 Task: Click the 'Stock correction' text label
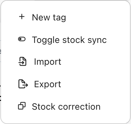coord(66,107)
